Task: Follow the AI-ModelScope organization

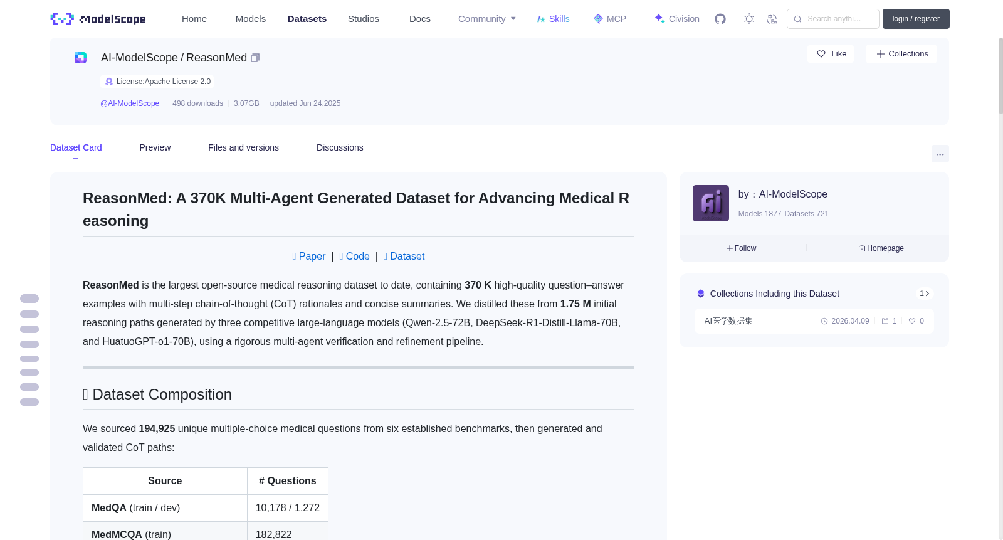Action: click(742, 248)
